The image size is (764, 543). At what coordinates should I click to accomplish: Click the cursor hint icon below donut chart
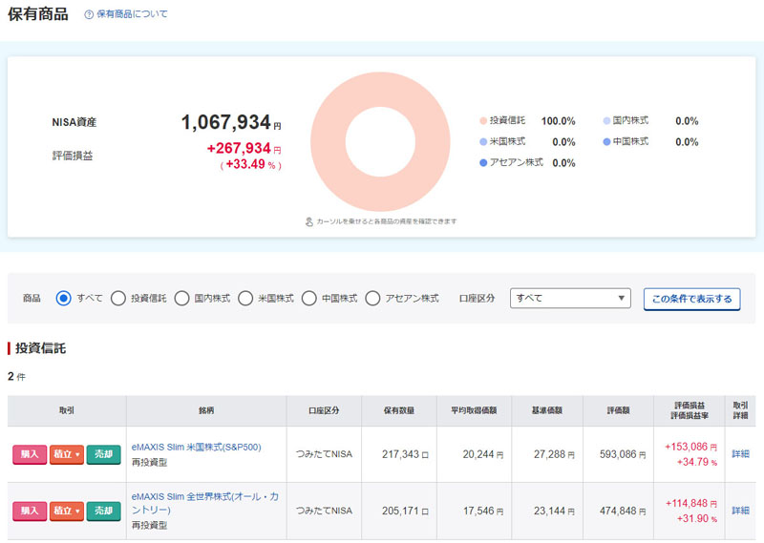(x=309, y=221)
